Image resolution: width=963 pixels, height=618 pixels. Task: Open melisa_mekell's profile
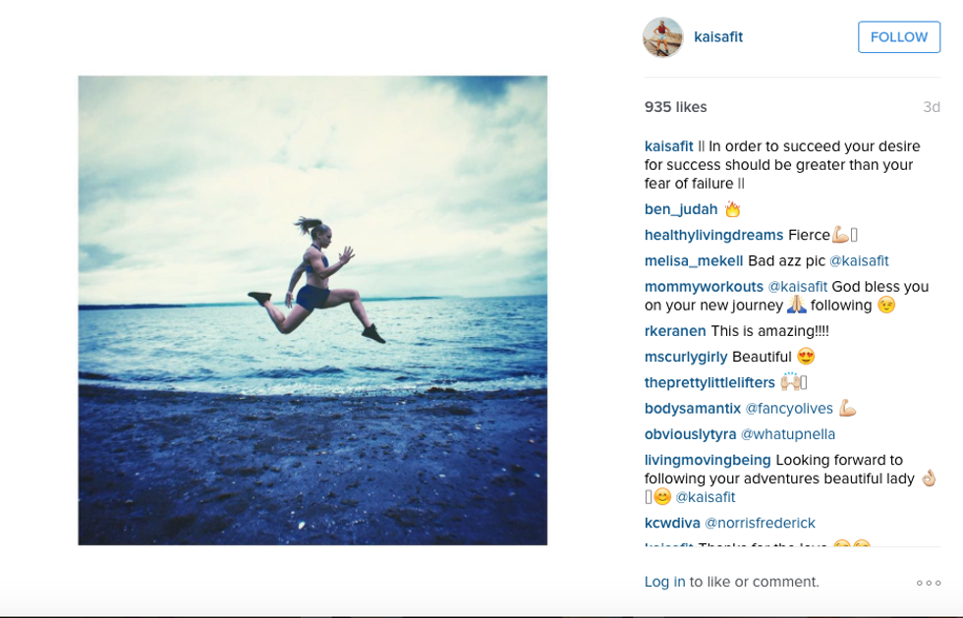point(694,260)
